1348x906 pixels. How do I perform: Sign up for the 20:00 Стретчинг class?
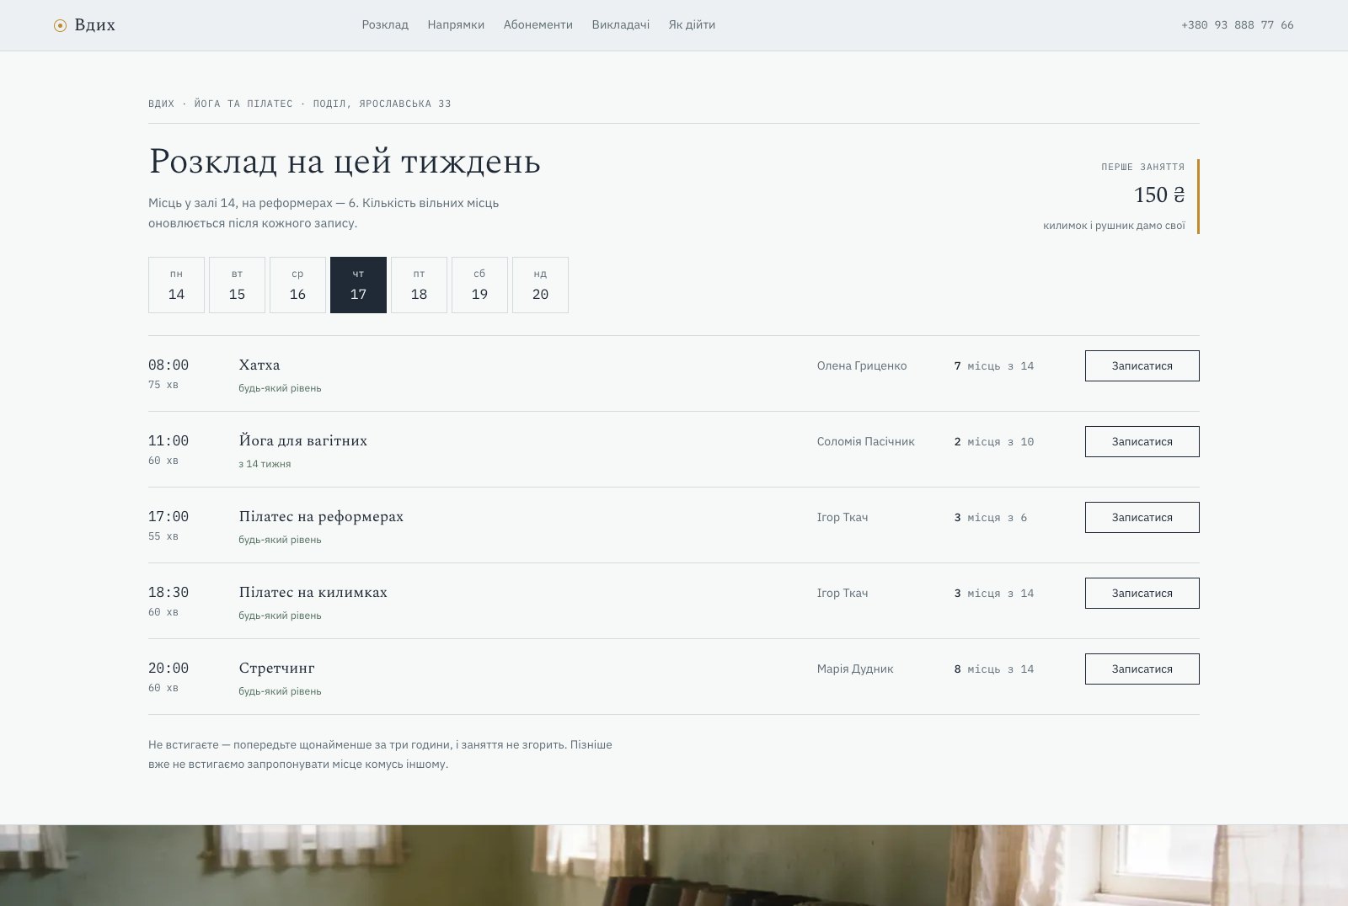[x=1142, y=669]
